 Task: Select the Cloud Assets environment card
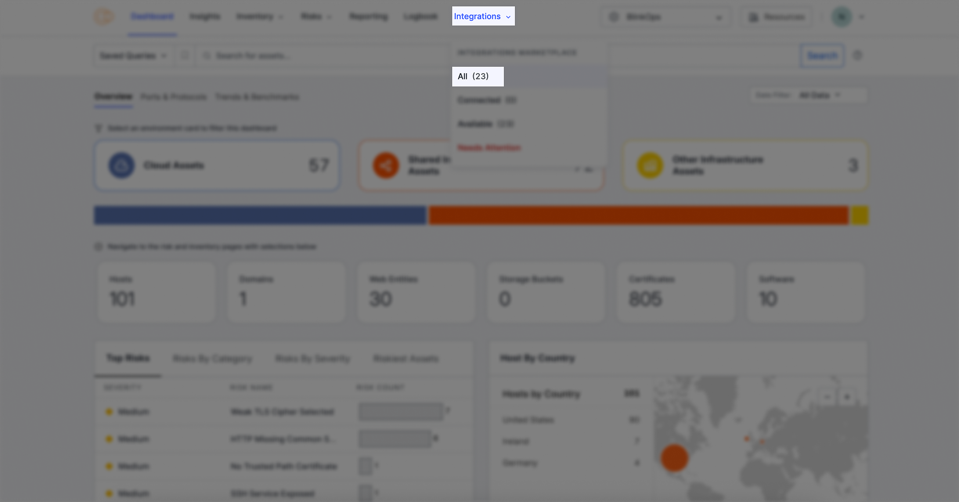tap(217, 165)
